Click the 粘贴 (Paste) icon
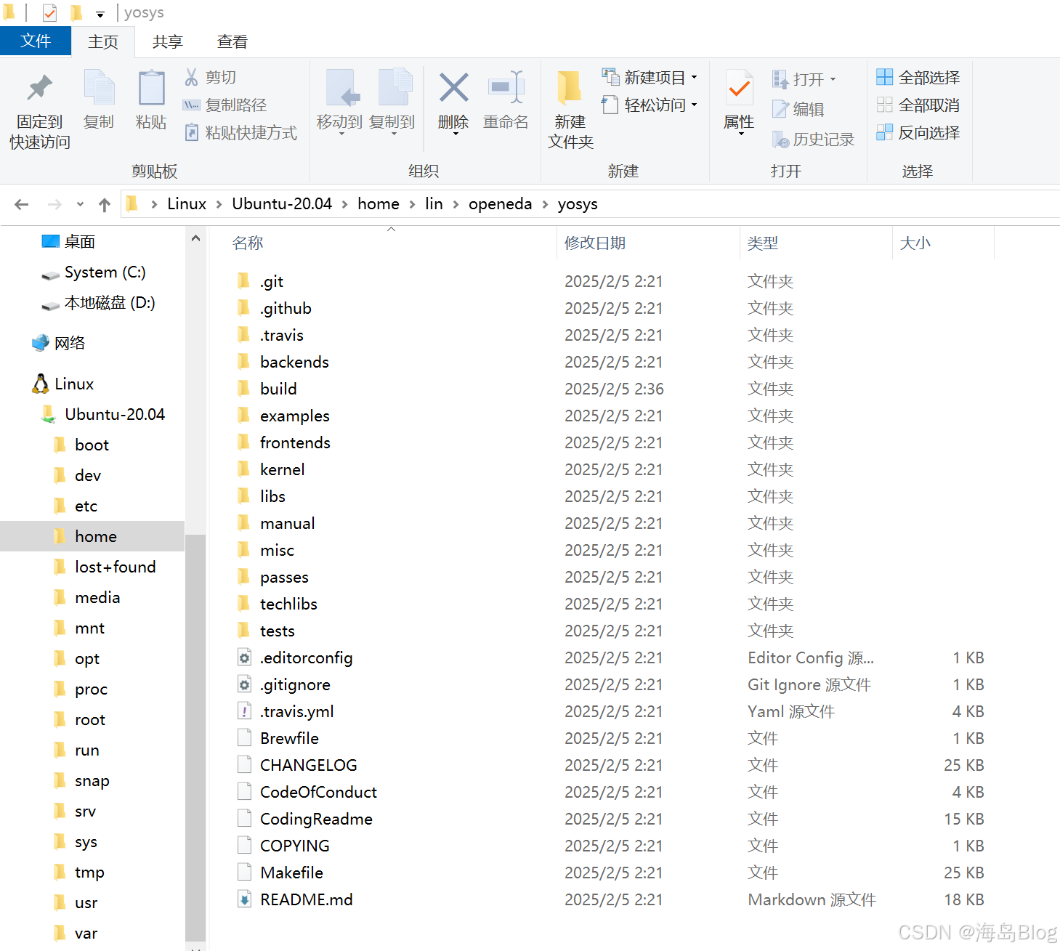 150,100
